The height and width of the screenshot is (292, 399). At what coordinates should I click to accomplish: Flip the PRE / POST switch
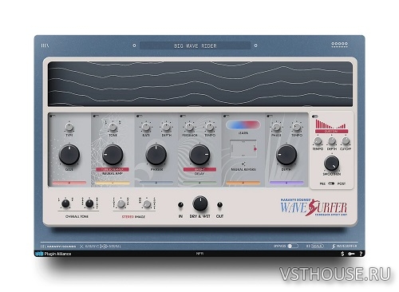coord(331,183)
